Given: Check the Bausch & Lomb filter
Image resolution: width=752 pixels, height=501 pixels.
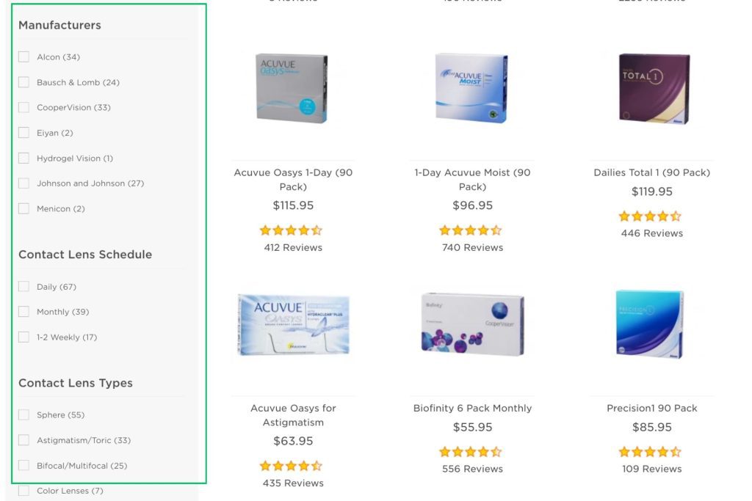Looking at the screenshot, I should (x=23, y=82).
